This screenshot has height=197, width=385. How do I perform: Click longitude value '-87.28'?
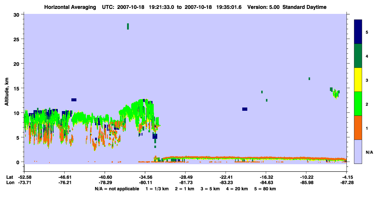(346, 183)
